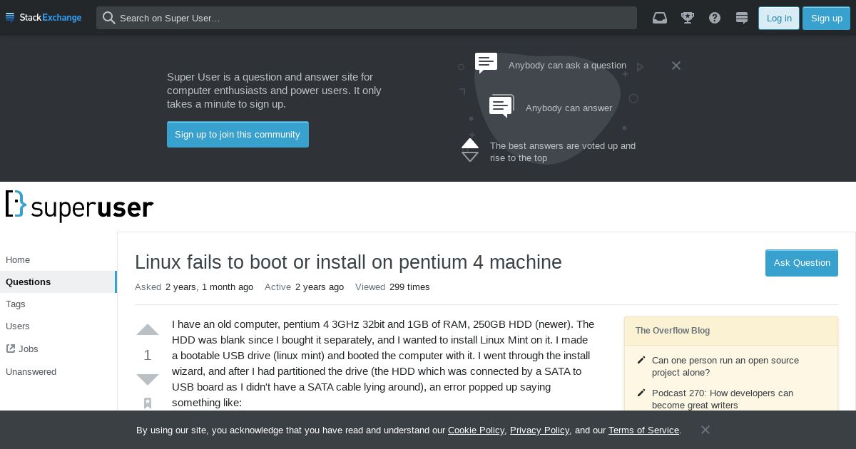
Task: Bookmark this question
Action: pos(148,403)
